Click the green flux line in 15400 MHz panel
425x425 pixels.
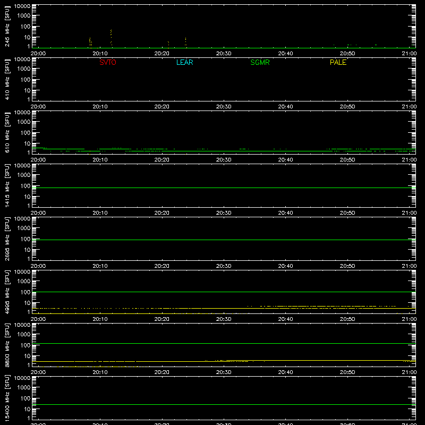[224, 404]
